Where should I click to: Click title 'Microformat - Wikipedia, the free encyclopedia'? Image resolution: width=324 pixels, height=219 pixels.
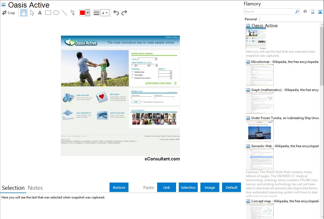pos(285,62)
